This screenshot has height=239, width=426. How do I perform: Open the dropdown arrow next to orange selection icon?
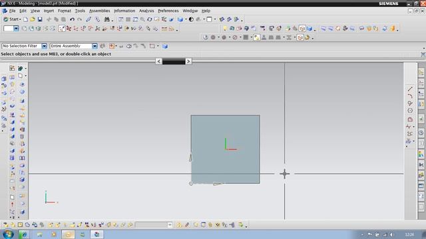116,46
